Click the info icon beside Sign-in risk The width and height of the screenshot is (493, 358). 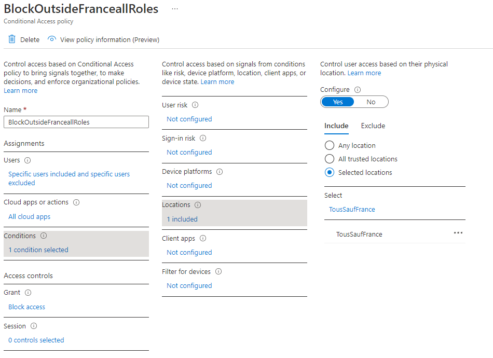click(x=203, y=139)
